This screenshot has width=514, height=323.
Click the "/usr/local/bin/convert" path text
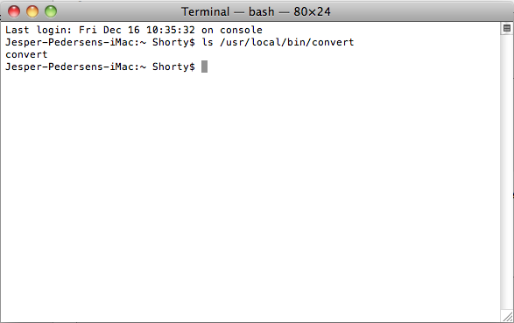287,42
